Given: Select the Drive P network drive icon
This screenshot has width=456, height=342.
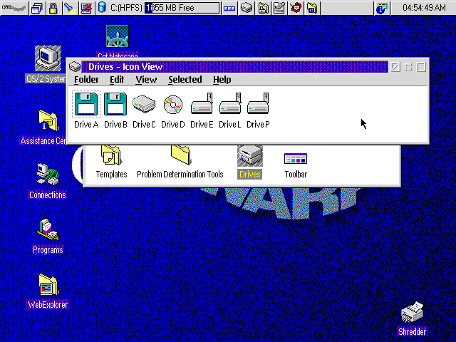Looking at the screenshot, I should point(258,103).
